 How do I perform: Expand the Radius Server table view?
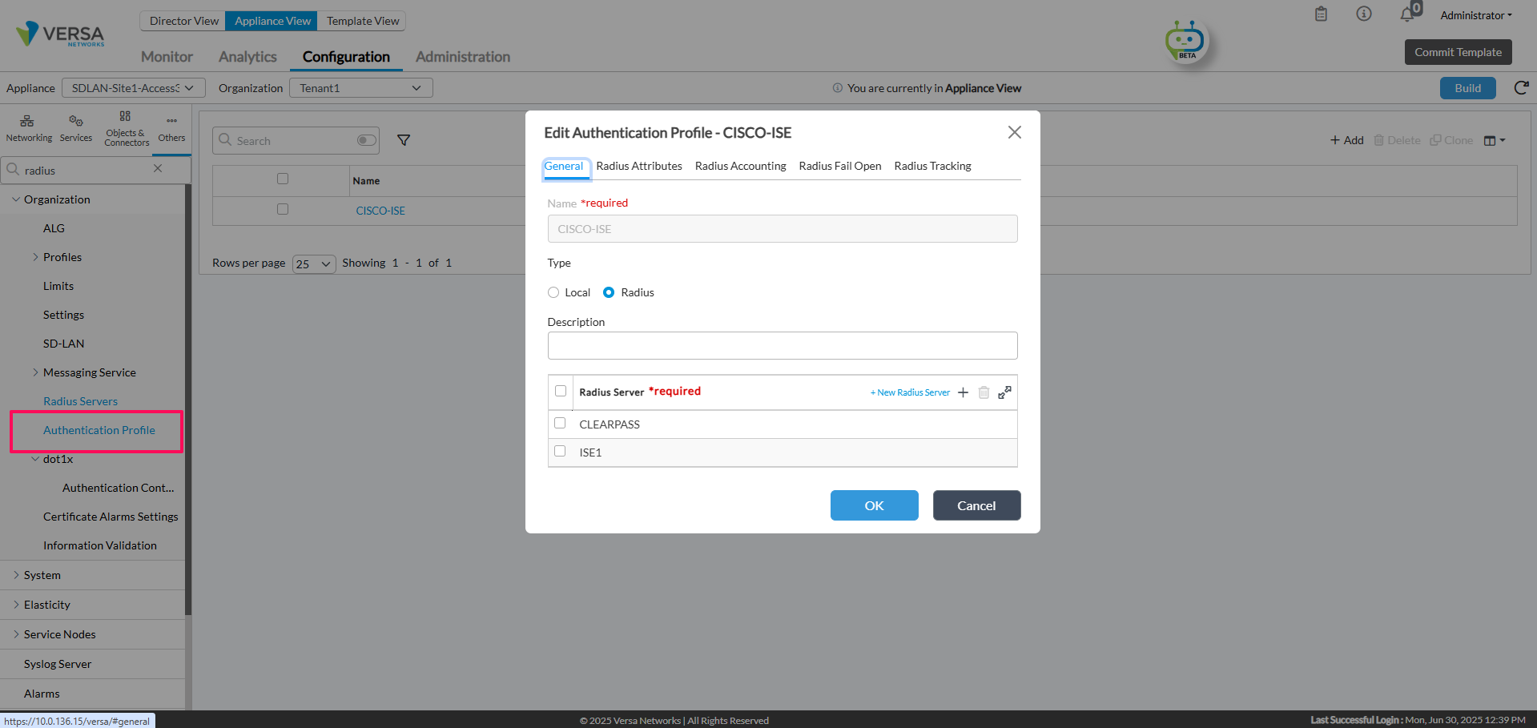coord(1004,392)
